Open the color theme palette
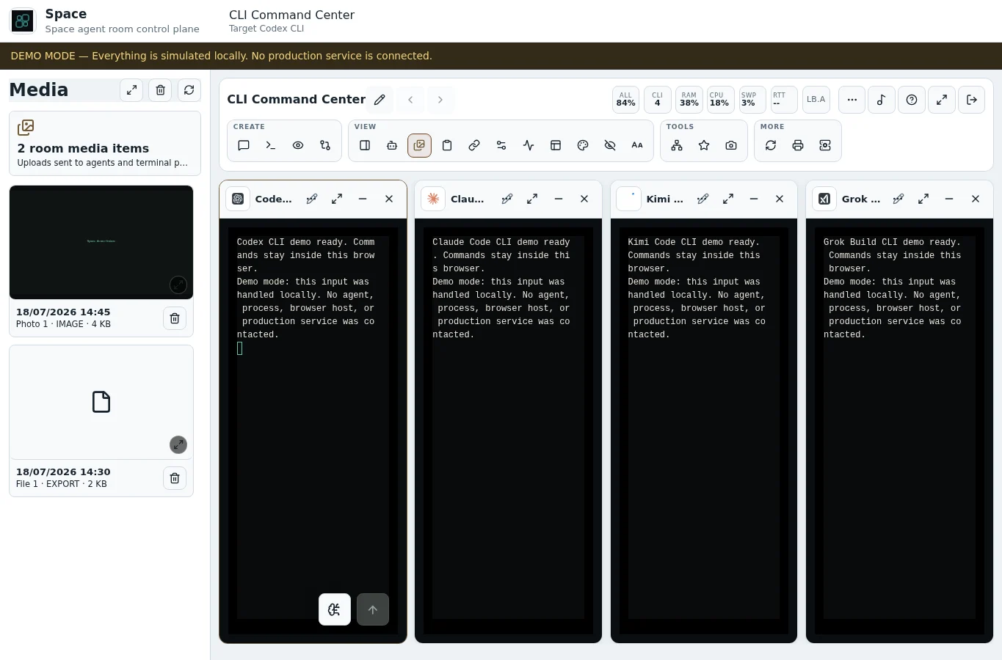The width and height of the screenshot is (1002, 660). [583, 145]
